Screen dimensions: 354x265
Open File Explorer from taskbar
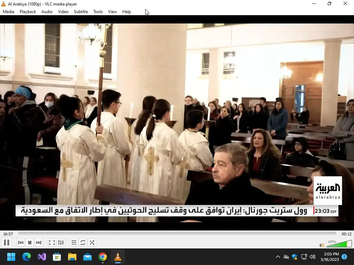click(72, 257)
